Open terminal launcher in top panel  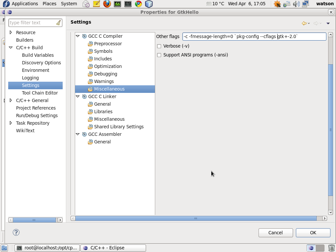point(128,4)
